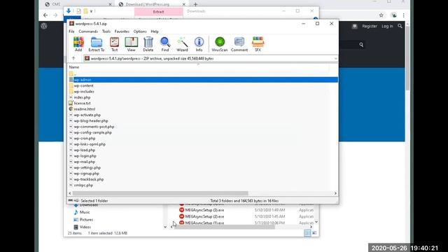Switch to Download WordPress.org browser tab
The height and width of the screenshot is (252, 448).
tap(152, 4)
